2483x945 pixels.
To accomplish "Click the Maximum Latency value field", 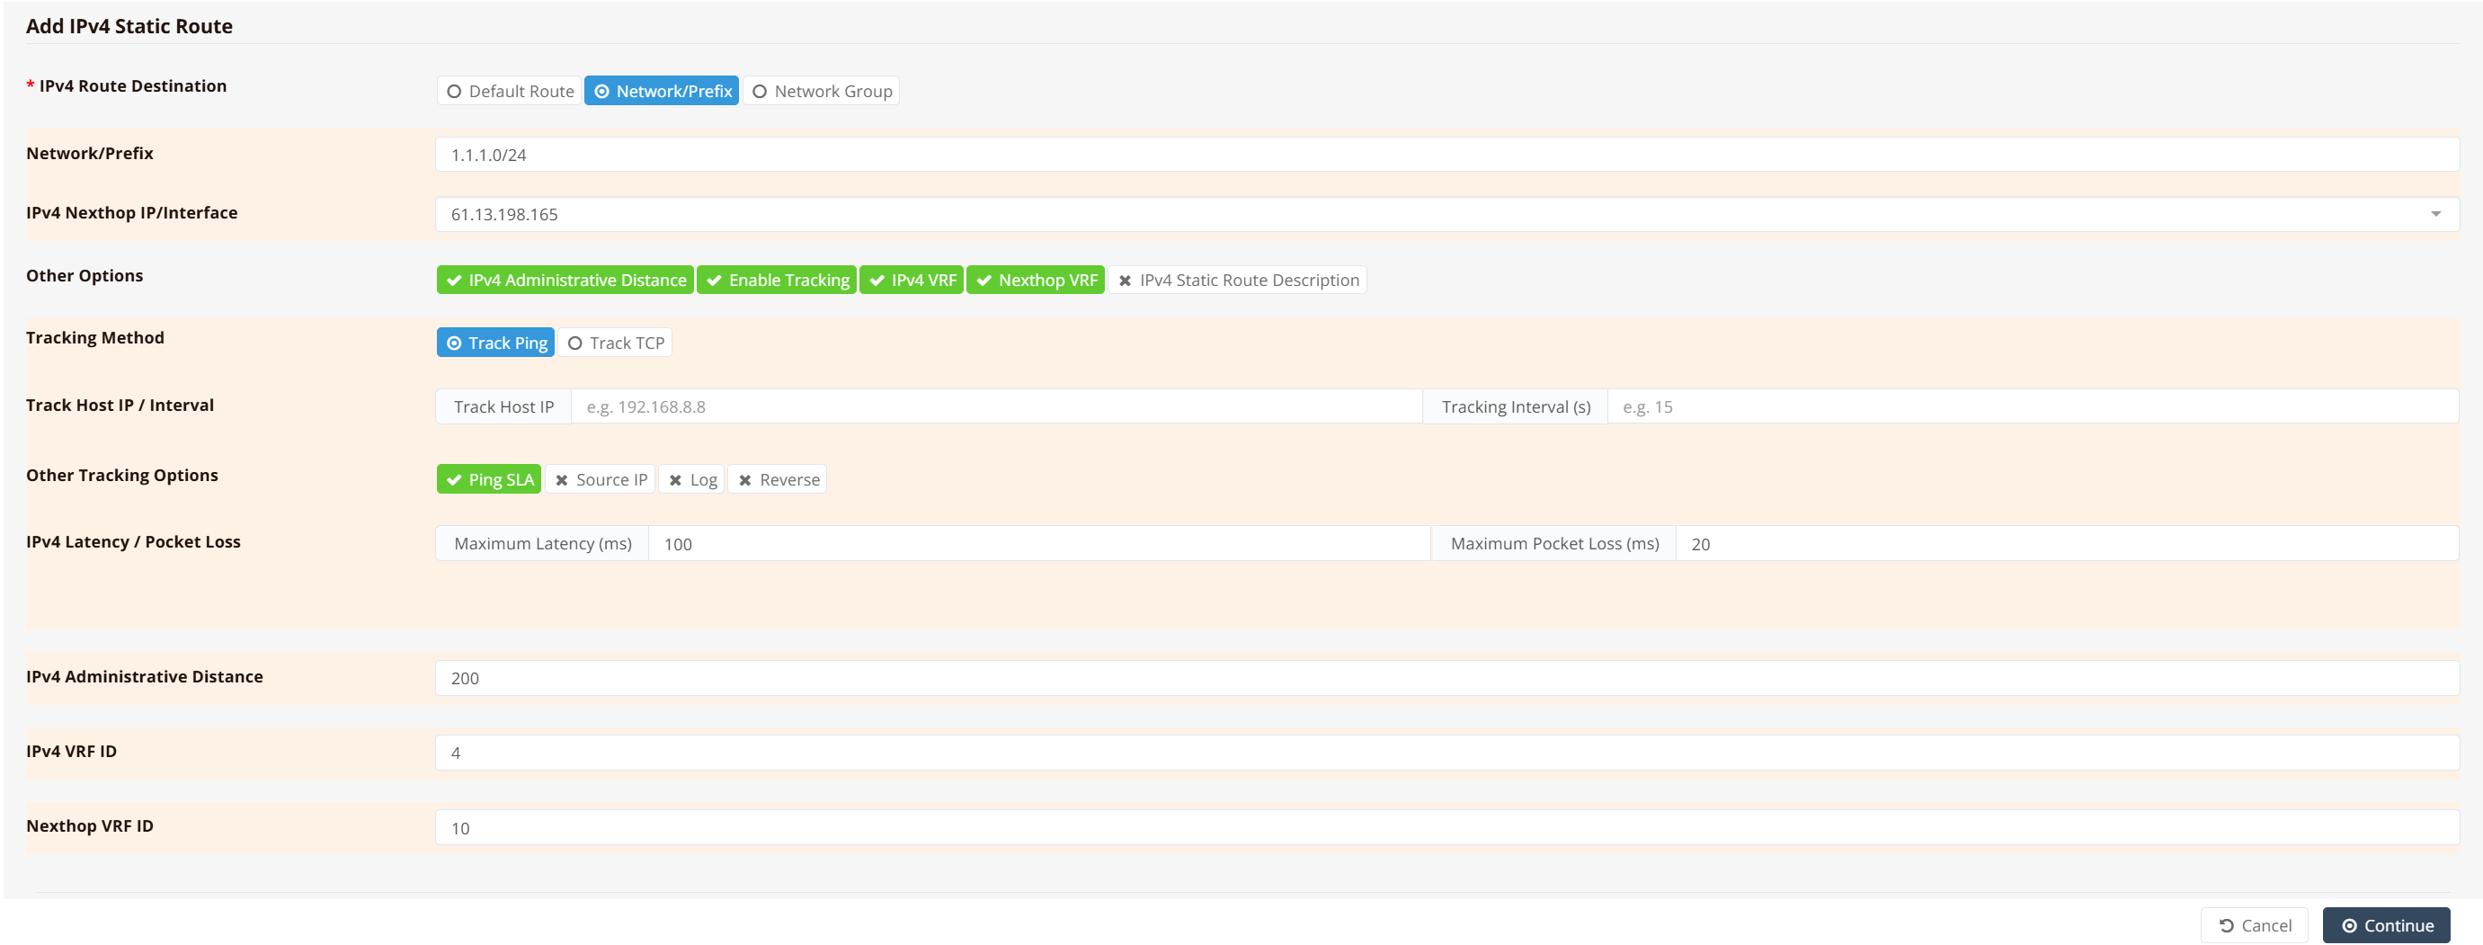I will 1038,544.
